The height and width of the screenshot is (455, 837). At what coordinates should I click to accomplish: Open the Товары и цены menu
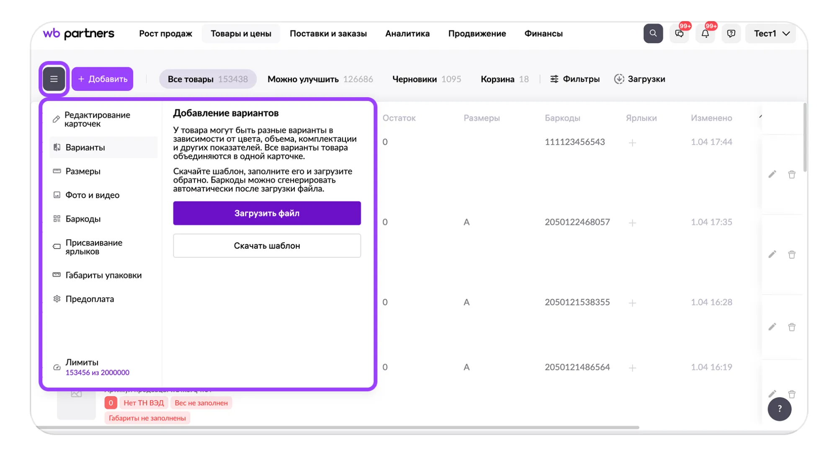point(241,33)
